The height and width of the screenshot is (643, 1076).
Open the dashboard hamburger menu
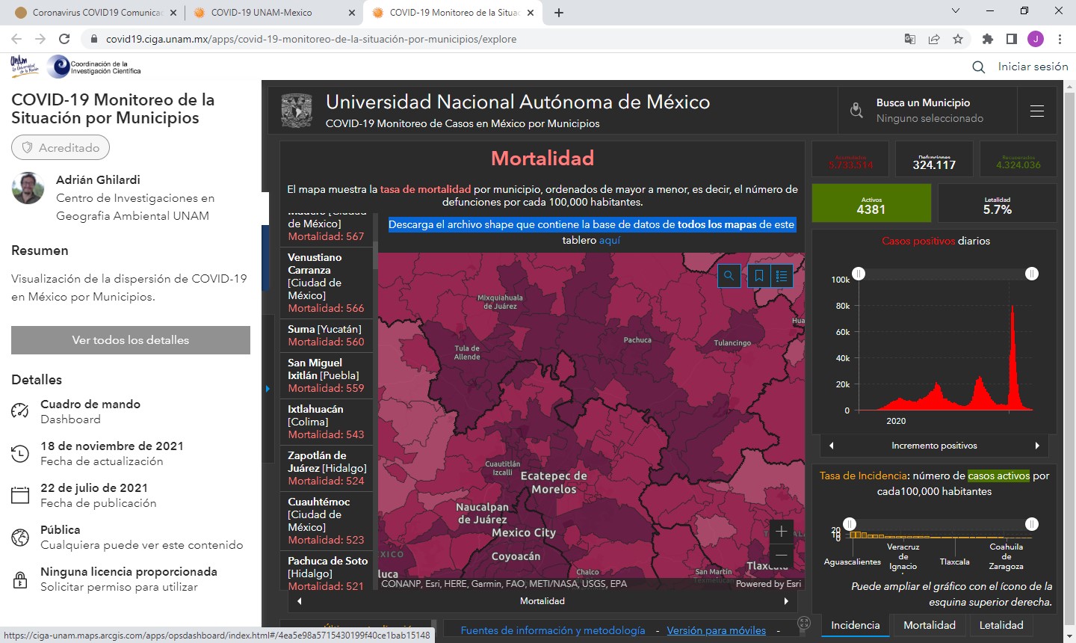(x=1037, y=111)
